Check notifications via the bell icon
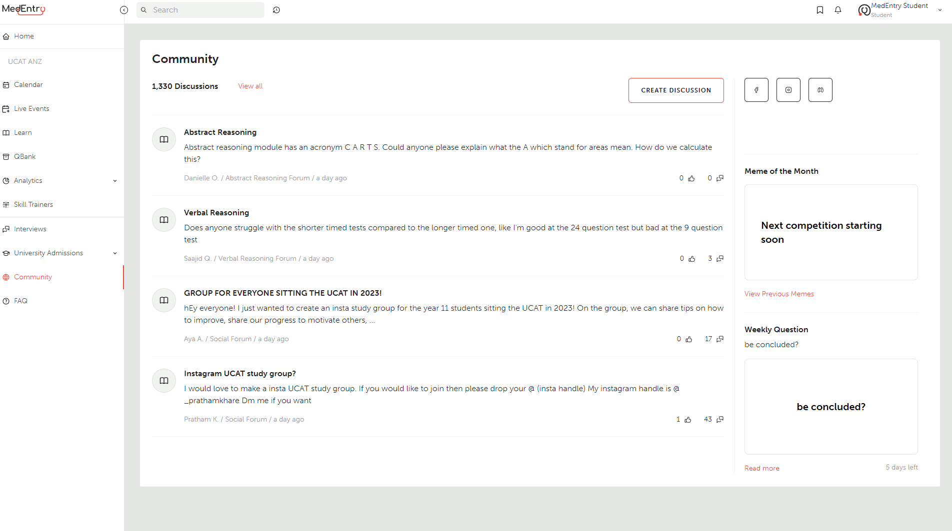 click(x=838, y=9)
